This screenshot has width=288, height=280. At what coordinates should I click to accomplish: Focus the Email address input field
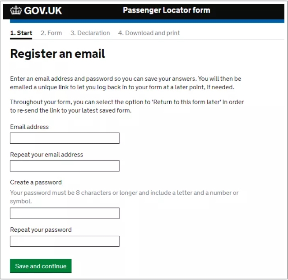65,138
